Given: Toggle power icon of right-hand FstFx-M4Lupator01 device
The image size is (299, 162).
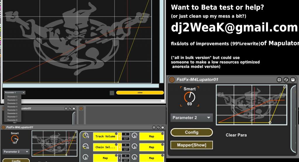Looking at the screenshot, I should [x=172, y=80].
